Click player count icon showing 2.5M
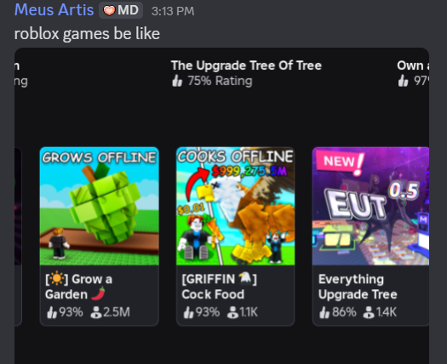 (x=96, y=312)
